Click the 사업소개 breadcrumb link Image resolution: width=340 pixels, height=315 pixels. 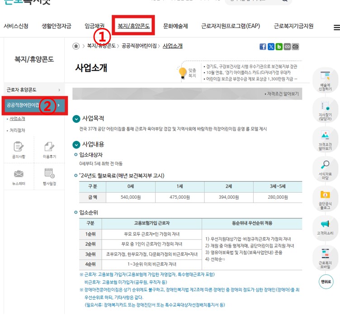tap(173, 46)
